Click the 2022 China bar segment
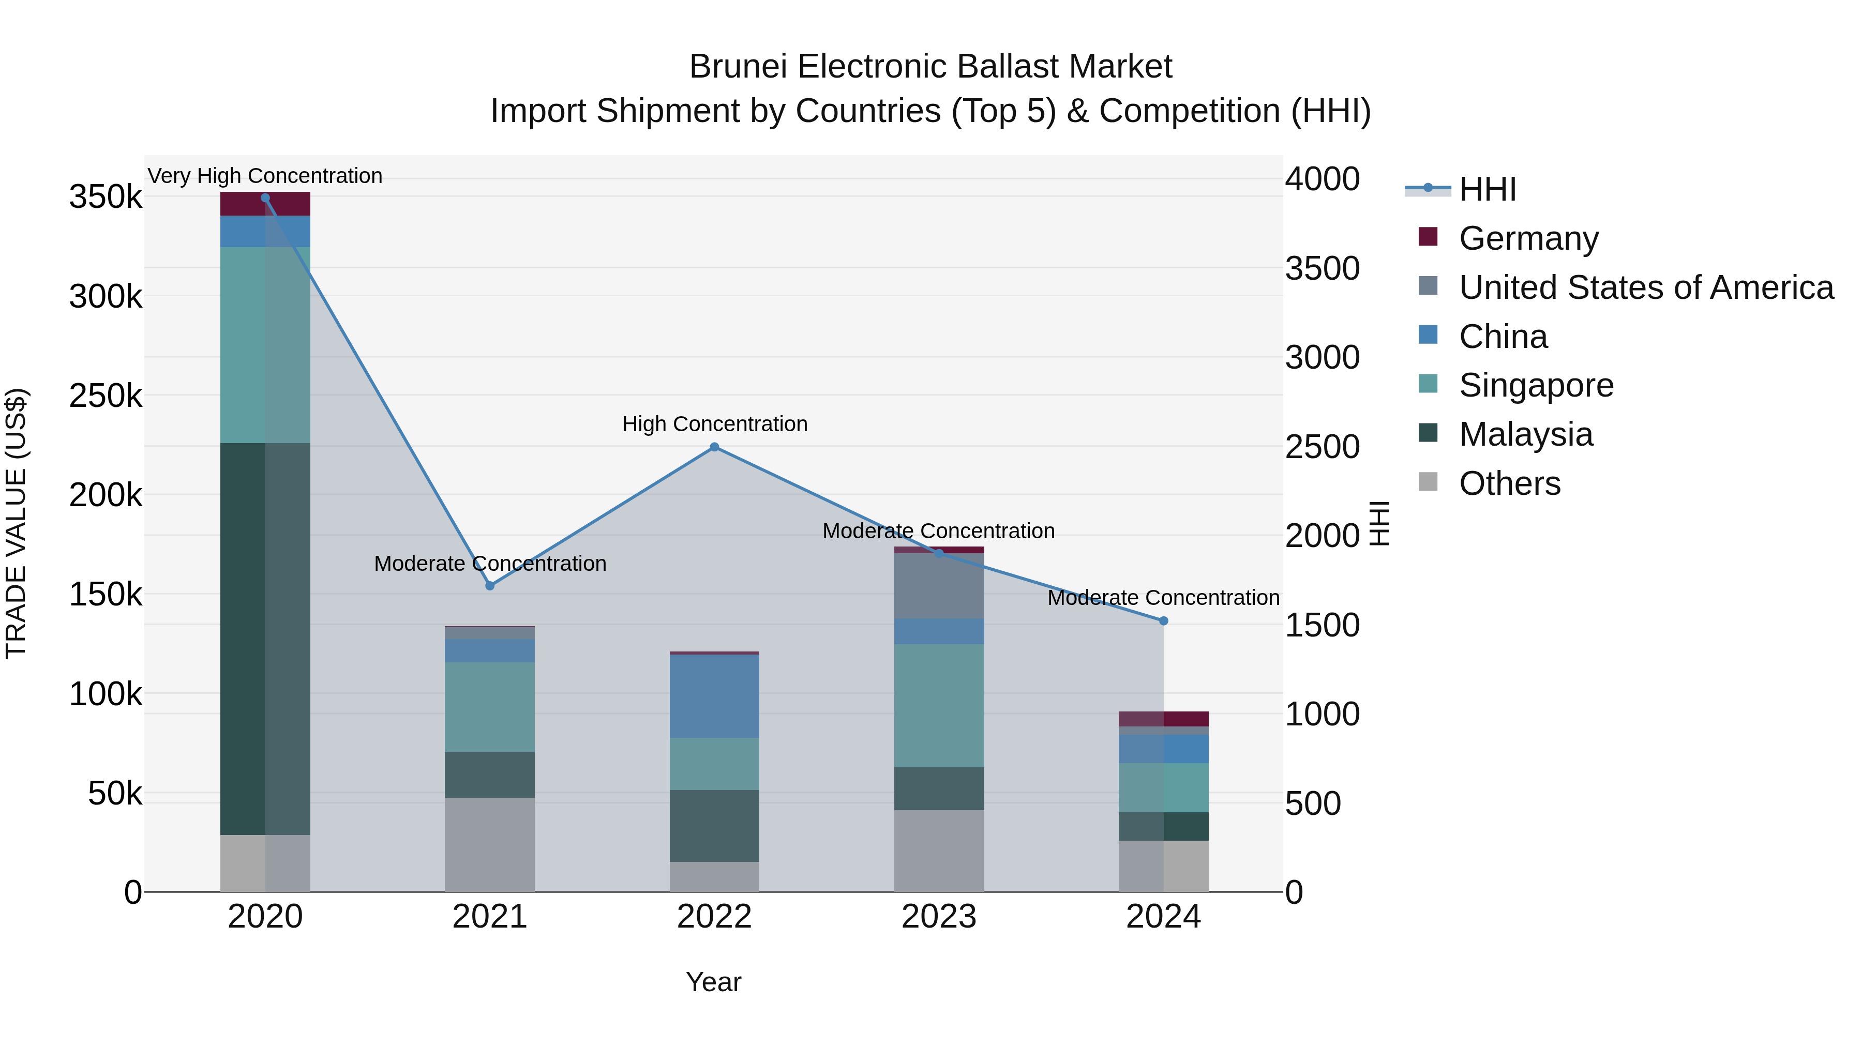The height and width of the screenshot is (1047, 1862). tap(715, 696)
